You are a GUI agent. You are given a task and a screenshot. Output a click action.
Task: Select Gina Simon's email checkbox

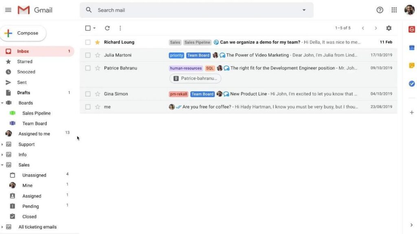pos(88,94)
